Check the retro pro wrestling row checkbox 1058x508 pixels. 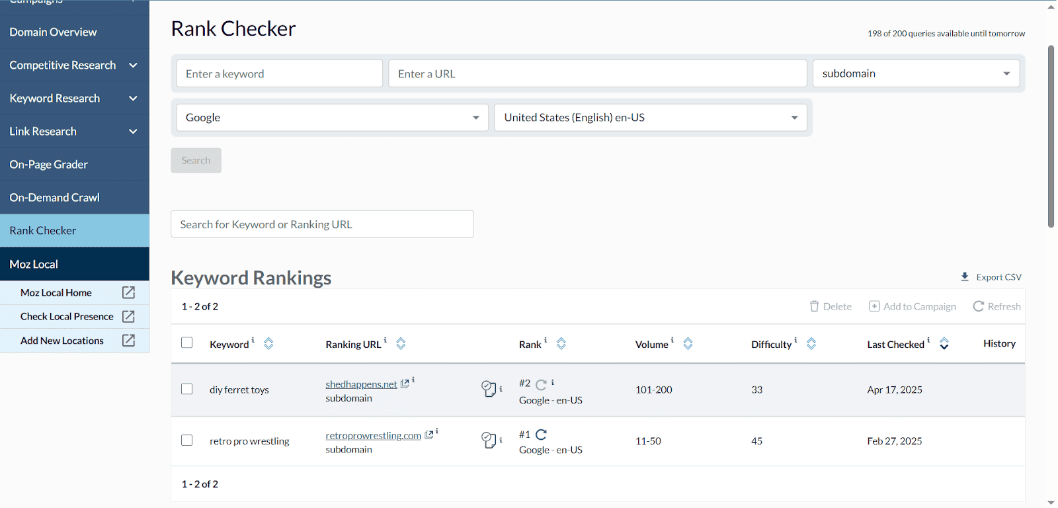[x=187, y=440]
